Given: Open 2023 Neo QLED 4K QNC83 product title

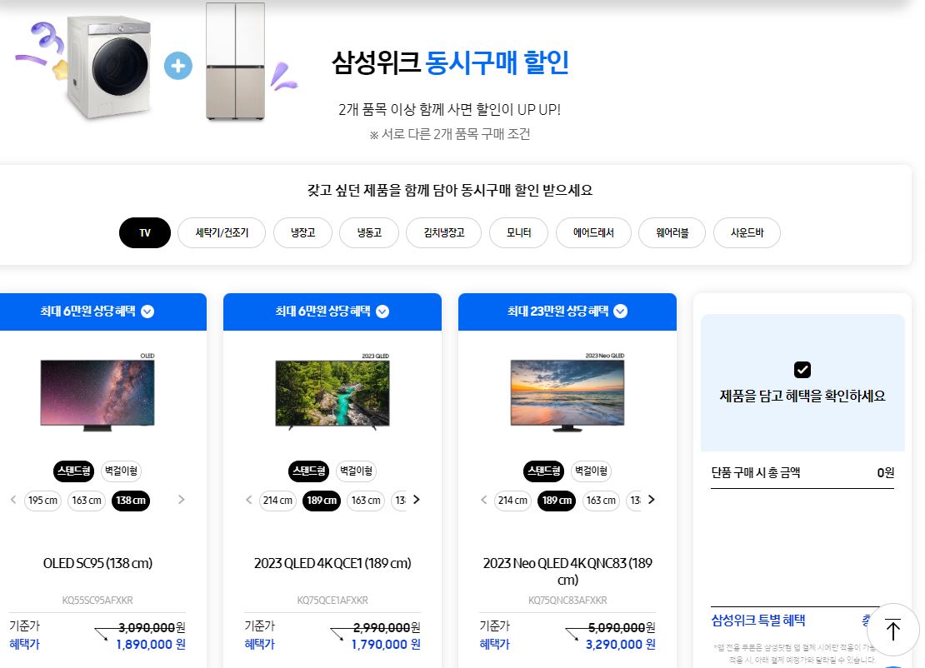Looking at the screenshot, I should (x=567, y=572).
